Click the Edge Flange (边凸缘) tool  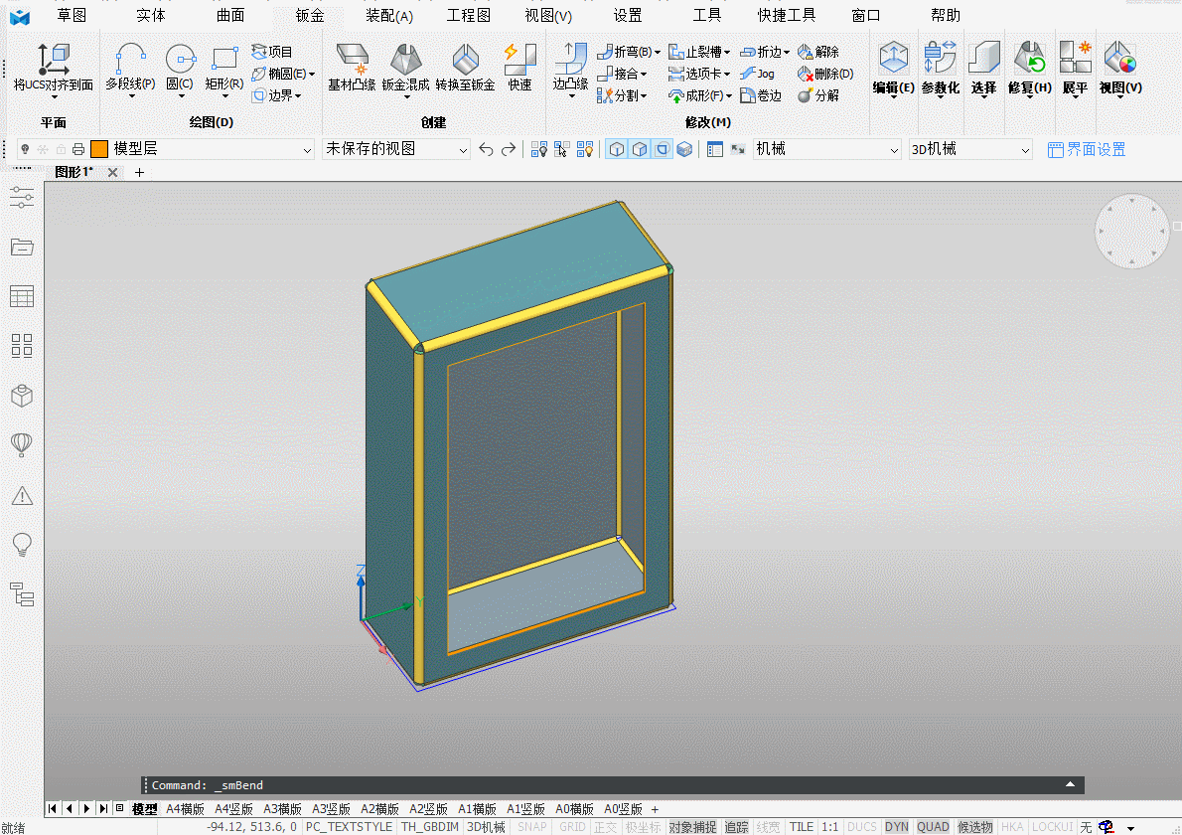pyautogui.click(x=571, y=70)
